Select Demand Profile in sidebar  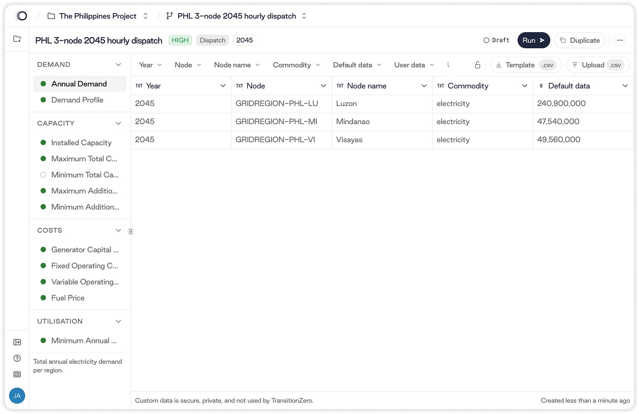[80, 100]
